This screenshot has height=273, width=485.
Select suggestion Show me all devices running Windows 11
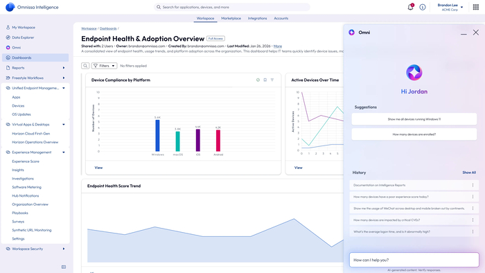[x=414, y=119]
